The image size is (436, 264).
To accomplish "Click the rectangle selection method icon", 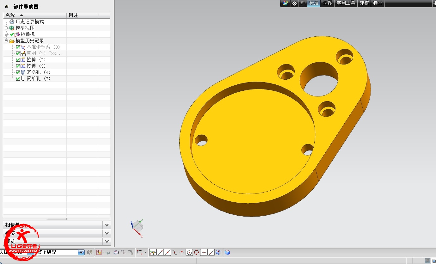I will (140, 252).
